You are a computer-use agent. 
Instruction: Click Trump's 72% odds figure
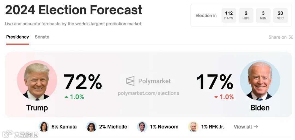tap(83, 82)
